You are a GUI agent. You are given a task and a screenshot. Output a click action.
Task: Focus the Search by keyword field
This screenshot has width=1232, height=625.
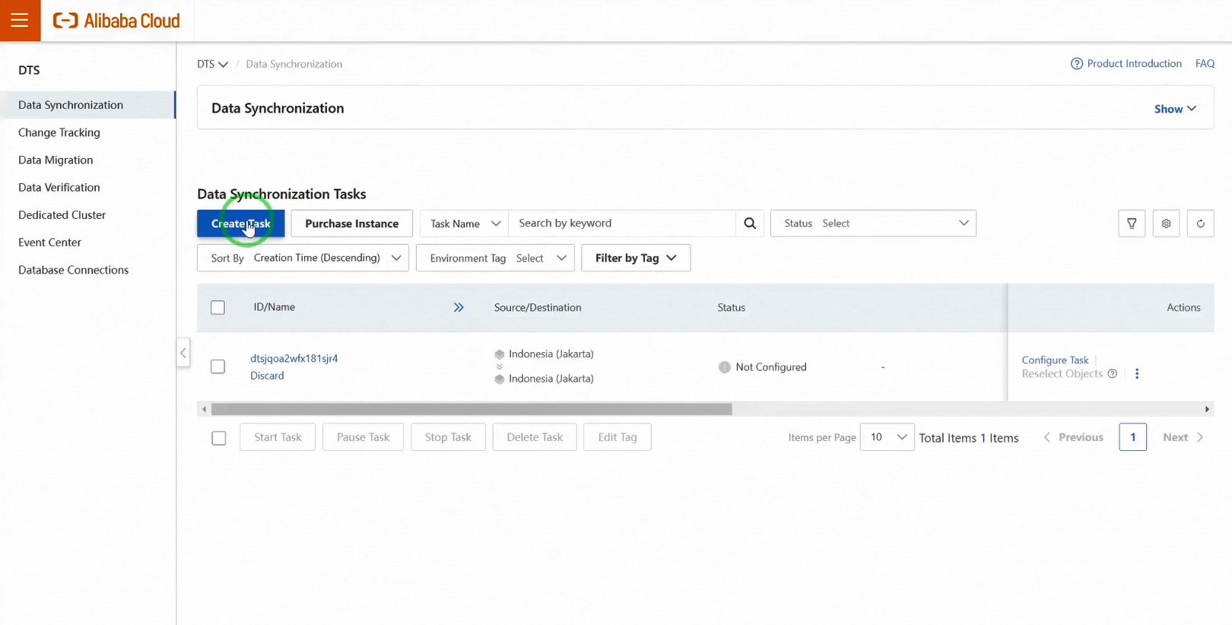pyautogui.click(x=622, y=224)
